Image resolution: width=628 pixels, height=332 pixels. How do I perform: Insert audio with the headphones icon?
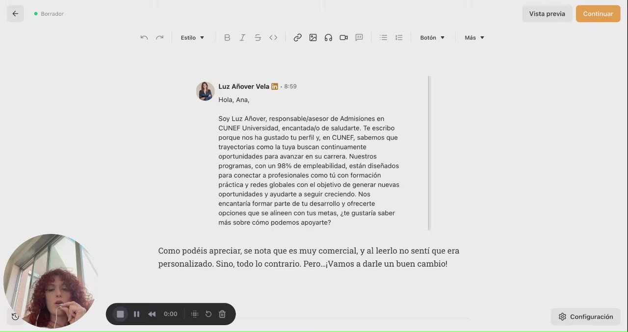pos(328,38)
